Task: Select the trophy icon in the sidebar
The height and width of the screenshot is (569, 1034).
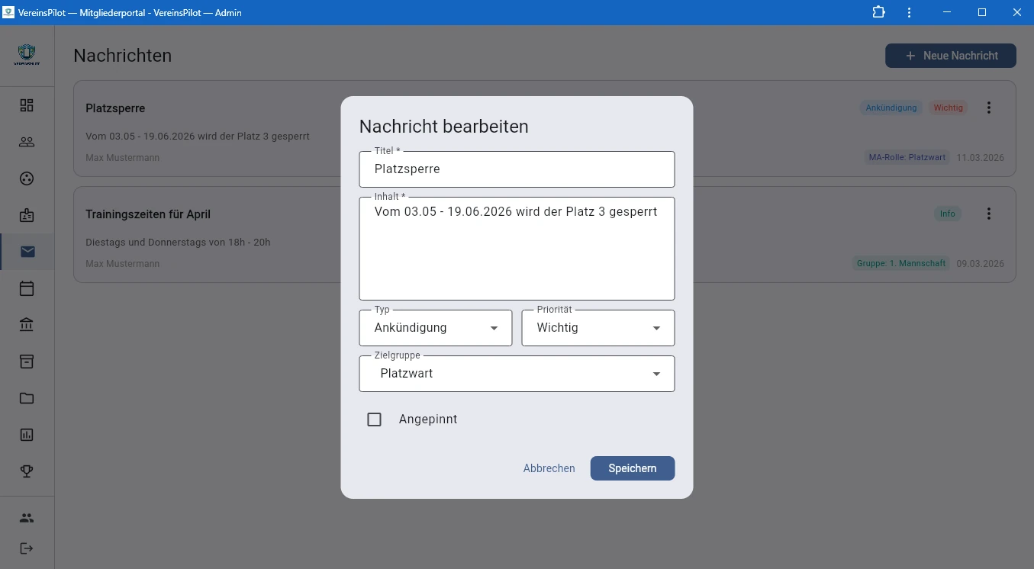Action: pyautogui.click(x=27, y=471)
